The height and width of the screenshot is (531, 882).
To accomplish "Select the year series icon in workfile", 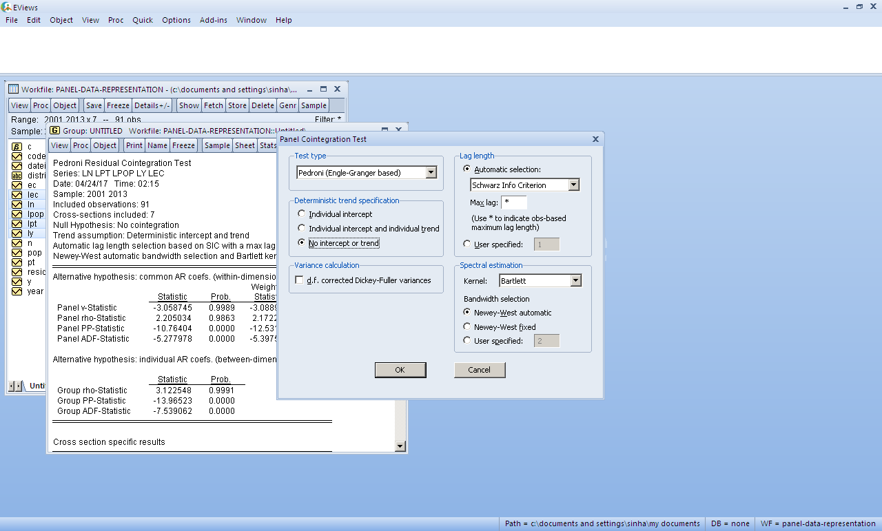I will [17, 291].
